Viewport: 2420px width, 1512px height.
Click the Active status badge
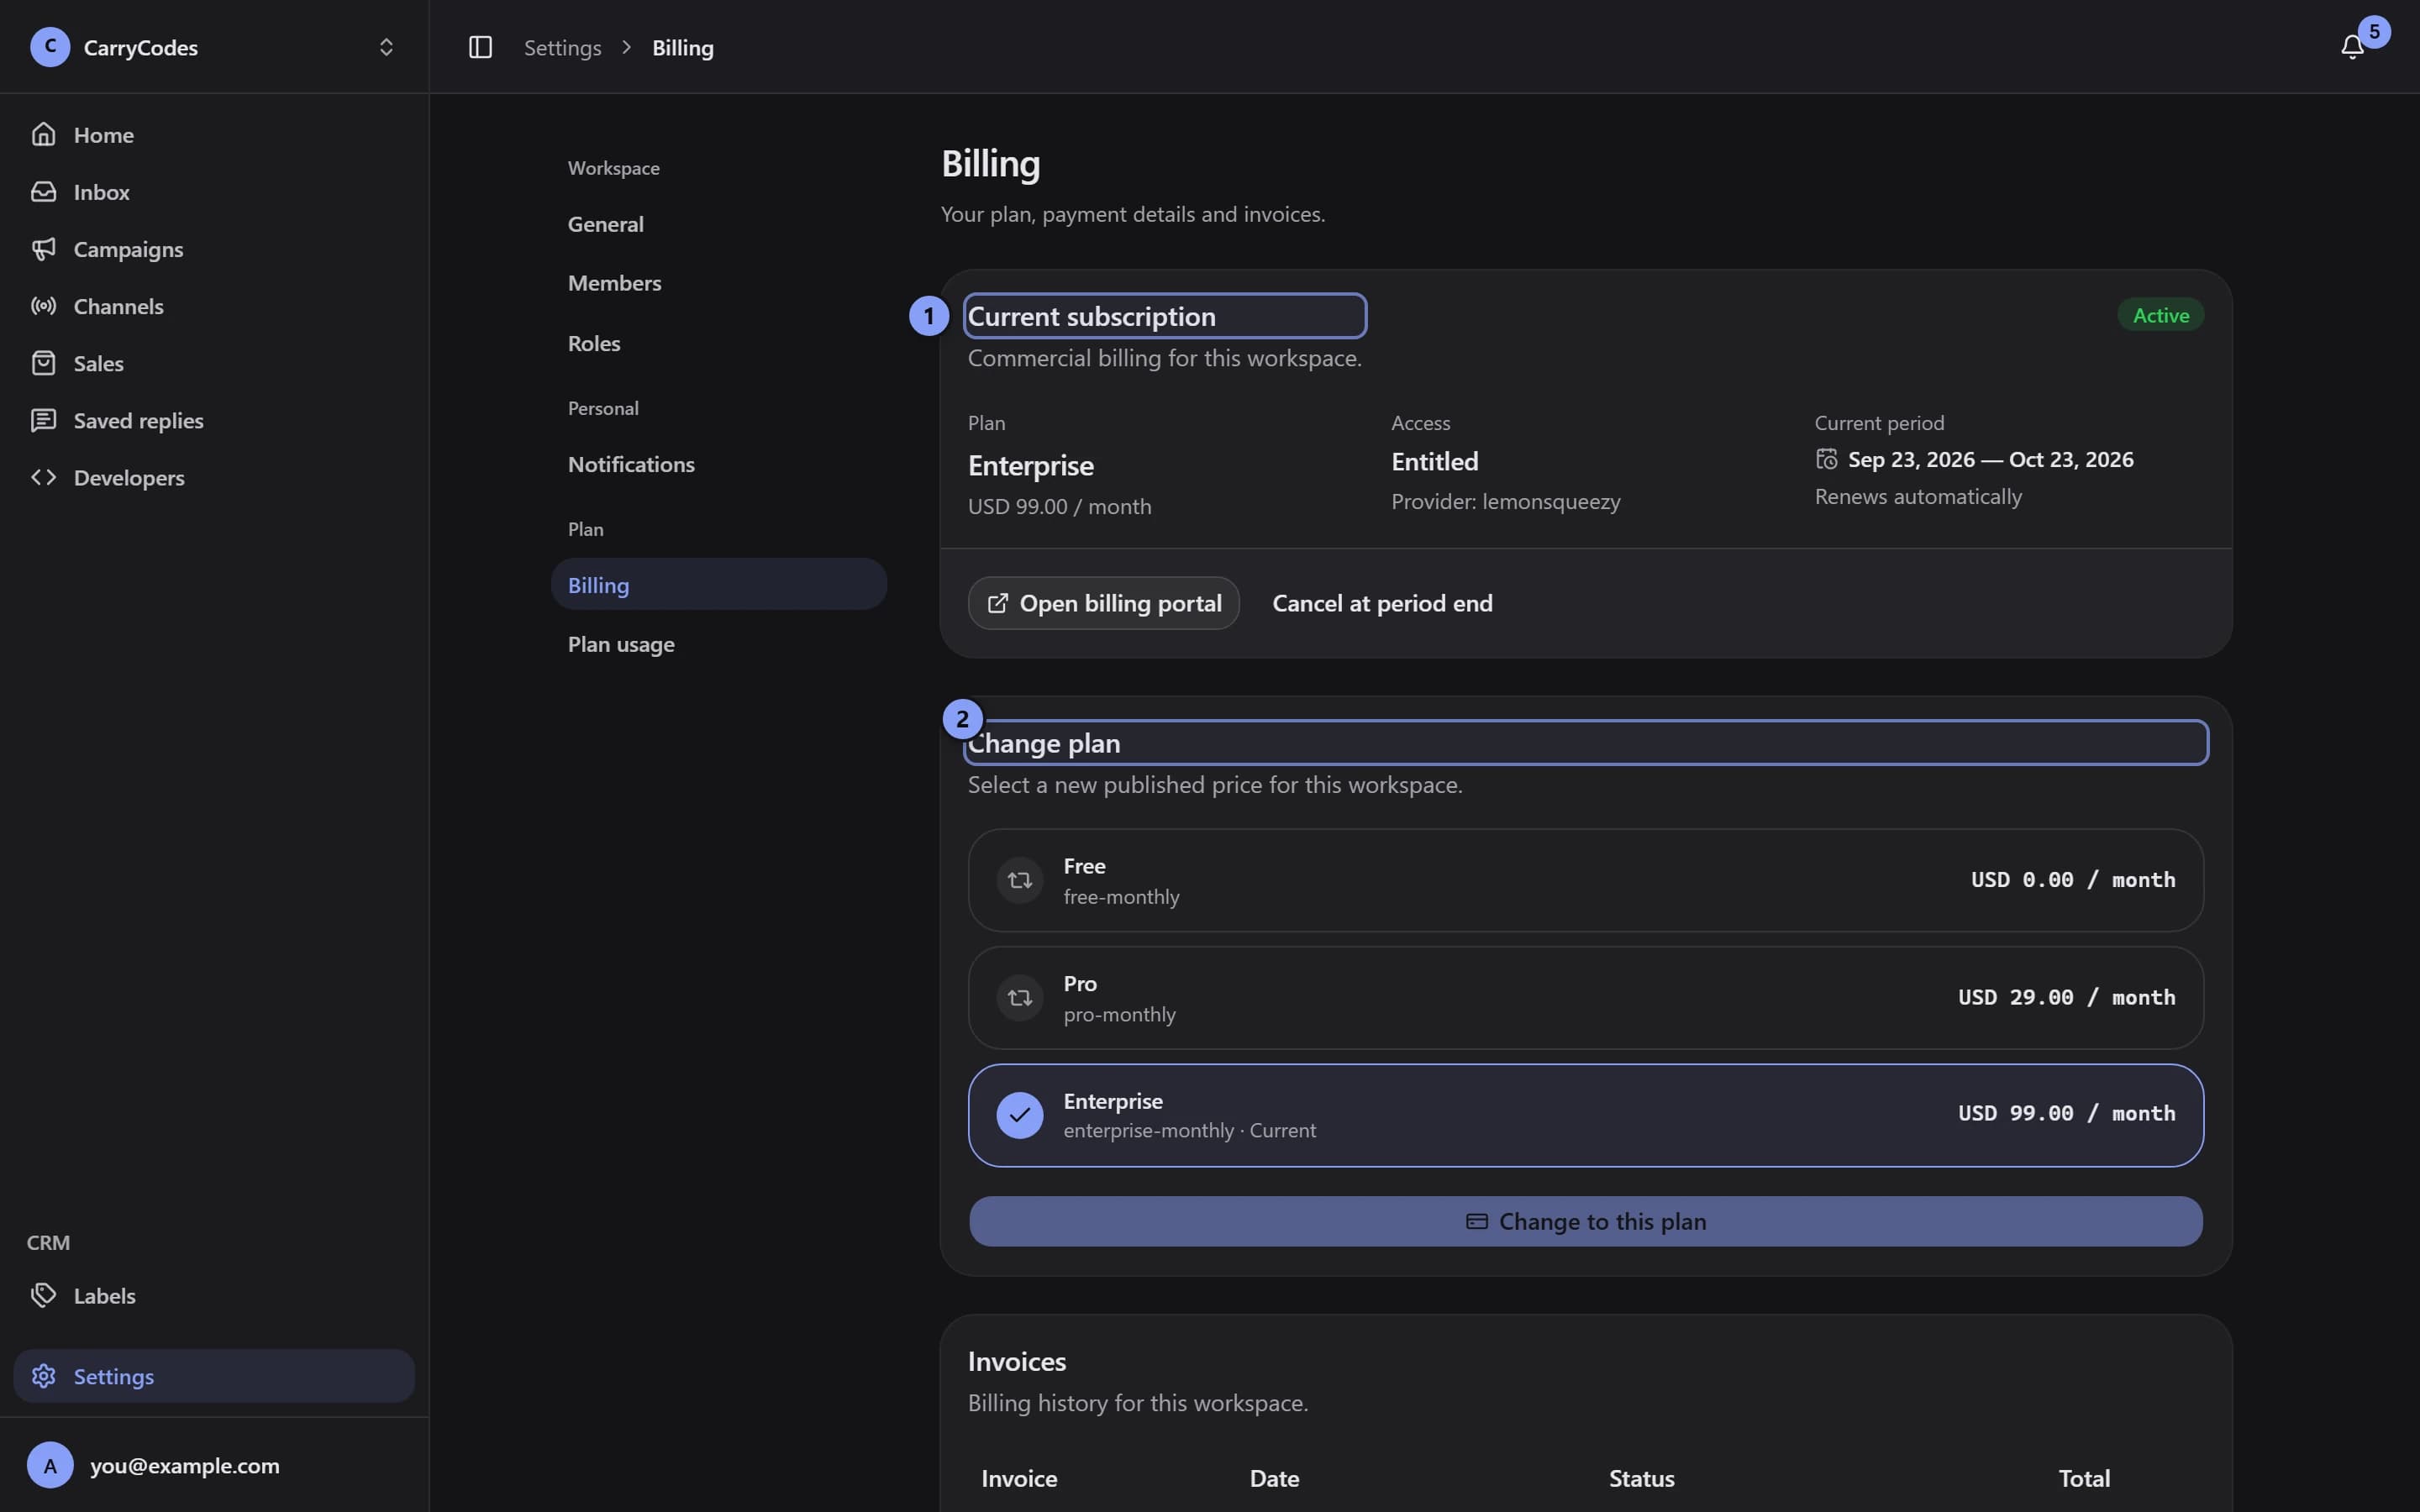pos(2160,315)
